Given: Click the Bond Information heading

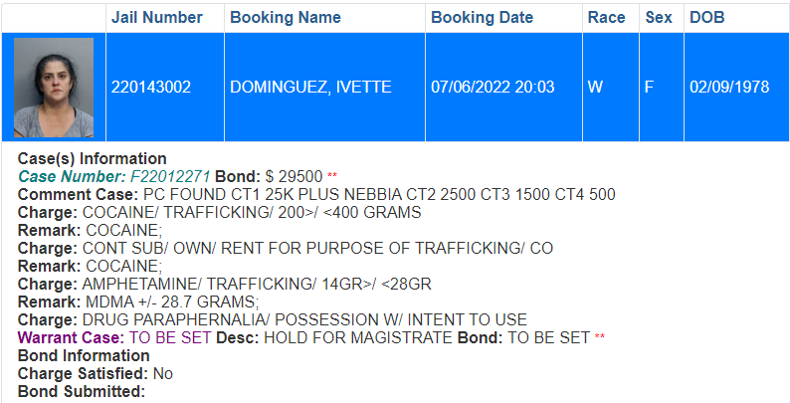Looking at the screenshot, I should pos(84,355).
